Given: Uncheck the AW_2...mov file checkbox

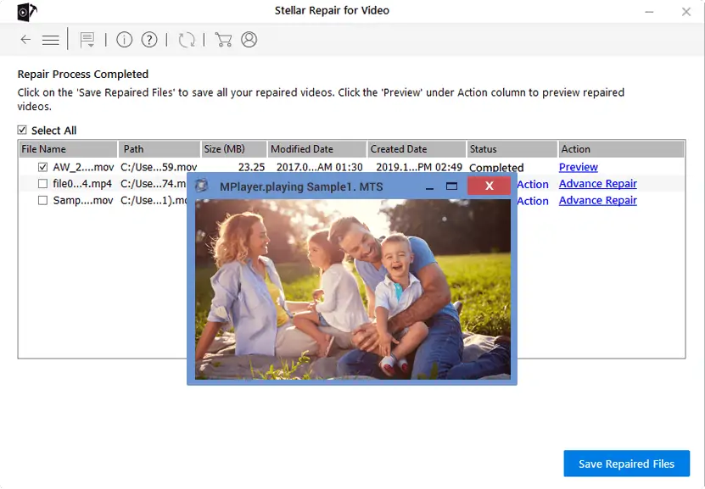Looking at the screenshot, I should click(42, 167).
